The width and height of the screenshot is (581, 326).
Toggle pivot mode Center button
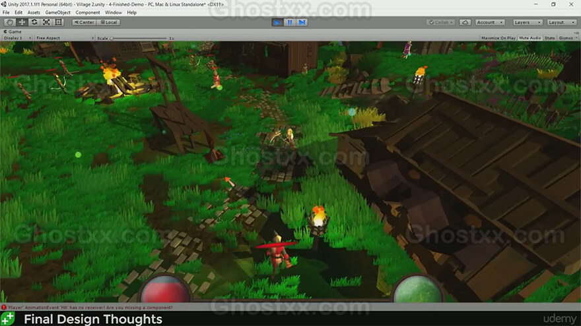click(x=84, y=22)
